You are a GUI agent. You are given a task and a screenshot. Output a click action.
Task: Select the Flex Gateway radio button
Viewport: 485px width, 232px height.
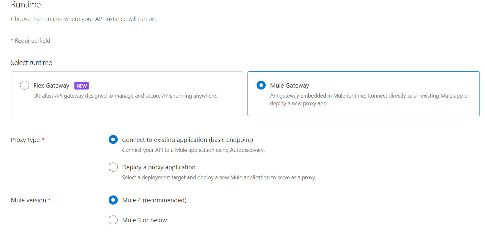tap(24, 85)
